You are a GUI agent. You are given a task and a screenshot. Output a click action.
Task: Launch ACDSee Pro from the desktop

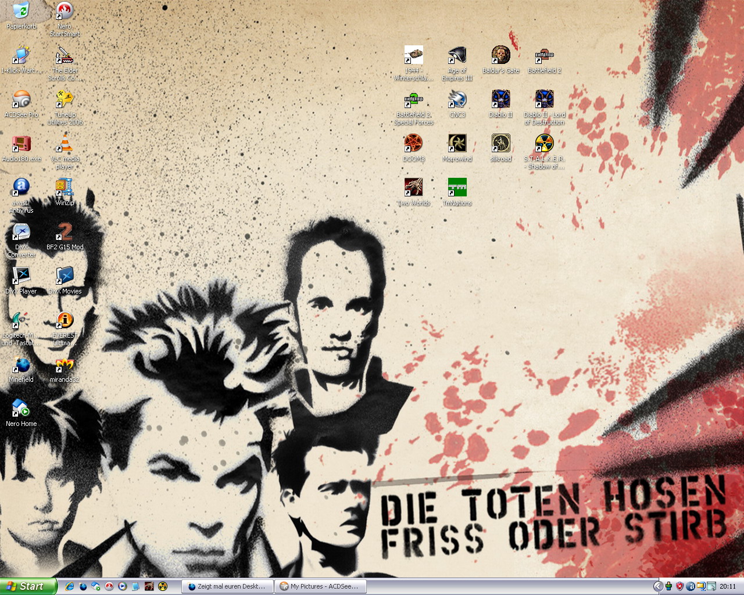coord(21,104)
